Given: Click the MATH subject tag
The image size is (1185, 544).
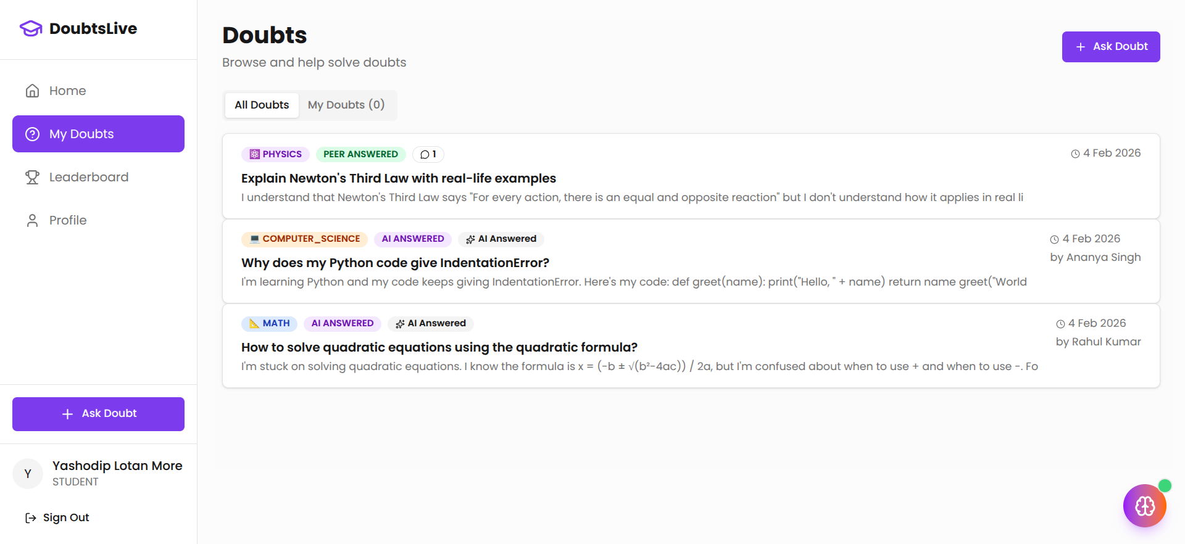Looking at the screenshot, I should 269,323.
